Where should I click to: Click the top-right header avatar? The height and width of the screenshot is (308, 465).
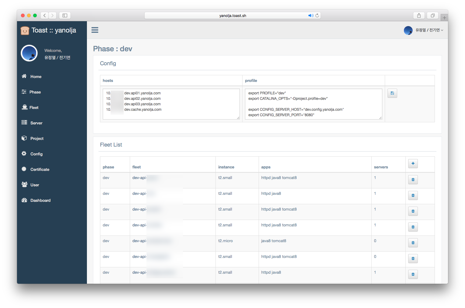pyautogui.click(x=408, y=30)
